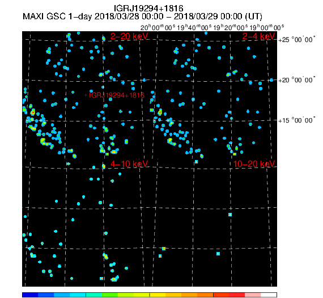Click the +20°00'00" declination label

(x=296, y=80)
